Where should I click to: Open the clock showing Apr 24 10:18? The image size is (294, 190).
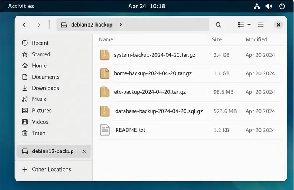click(x=147, y=6)
